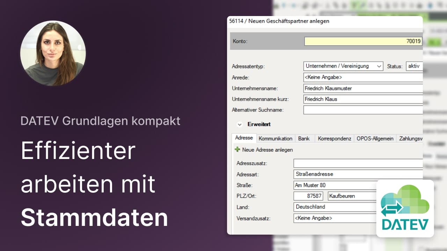Open the Land field showing Deutschland

(335, 207)
